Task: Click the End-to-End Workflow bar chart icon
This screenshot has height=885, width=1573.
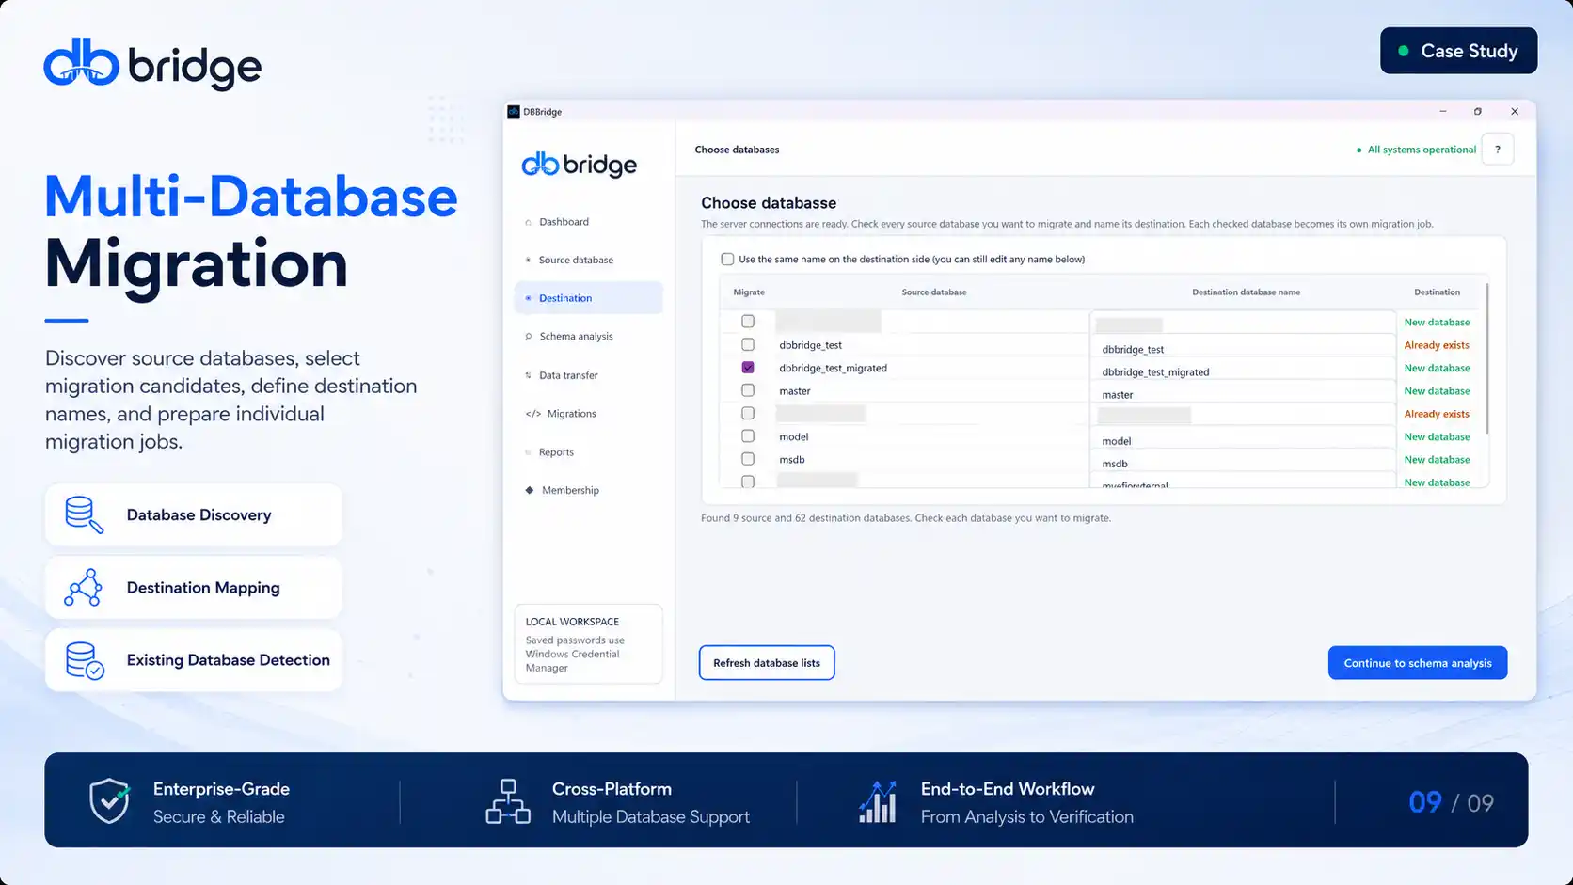Action: (x=877, y=801)
